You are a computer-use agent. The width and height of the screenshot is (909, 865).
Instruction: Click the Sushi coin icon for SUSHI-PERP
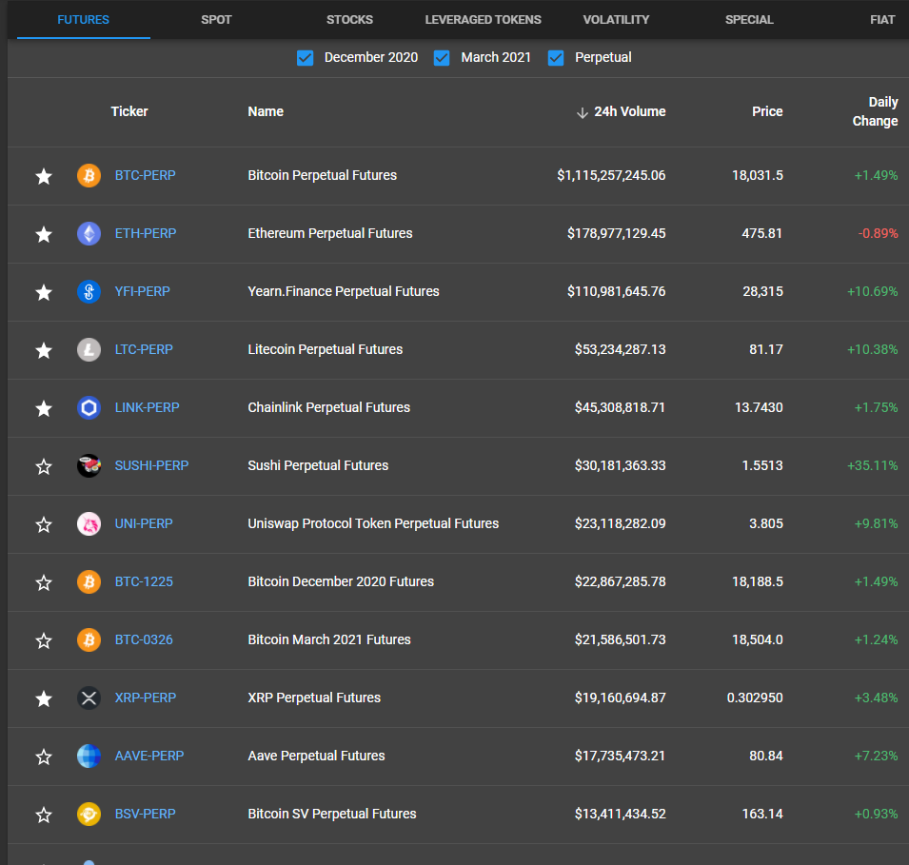(89, 465)
